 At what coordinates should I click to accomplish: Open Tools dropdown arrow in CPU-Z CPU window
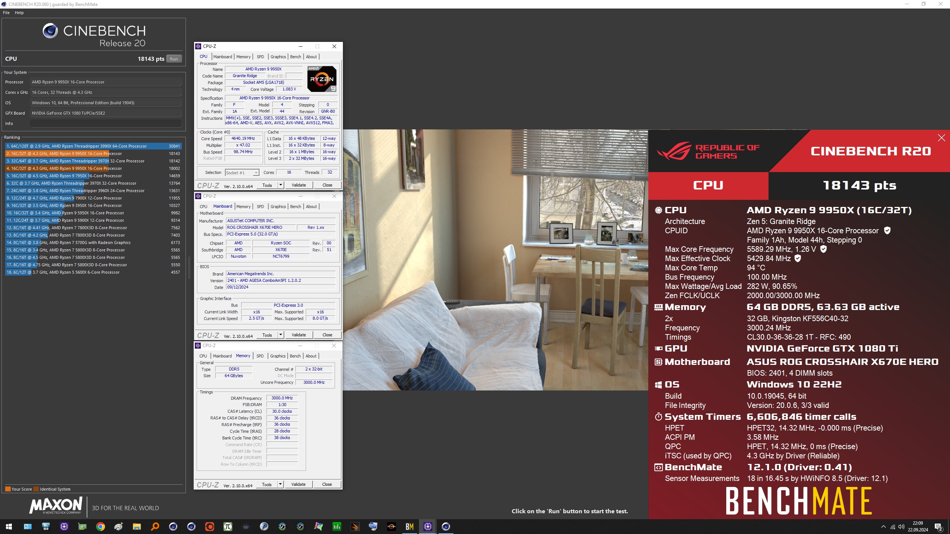[281, 185]
